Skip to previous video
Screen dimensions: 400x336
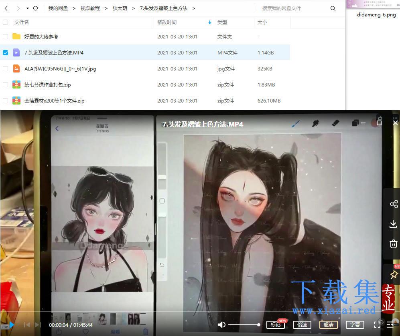coord(27,325)
